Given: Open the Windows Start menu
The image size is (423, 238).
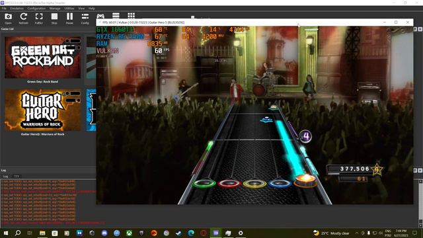Looking at the screenshot, I should (x=5, y=233).
